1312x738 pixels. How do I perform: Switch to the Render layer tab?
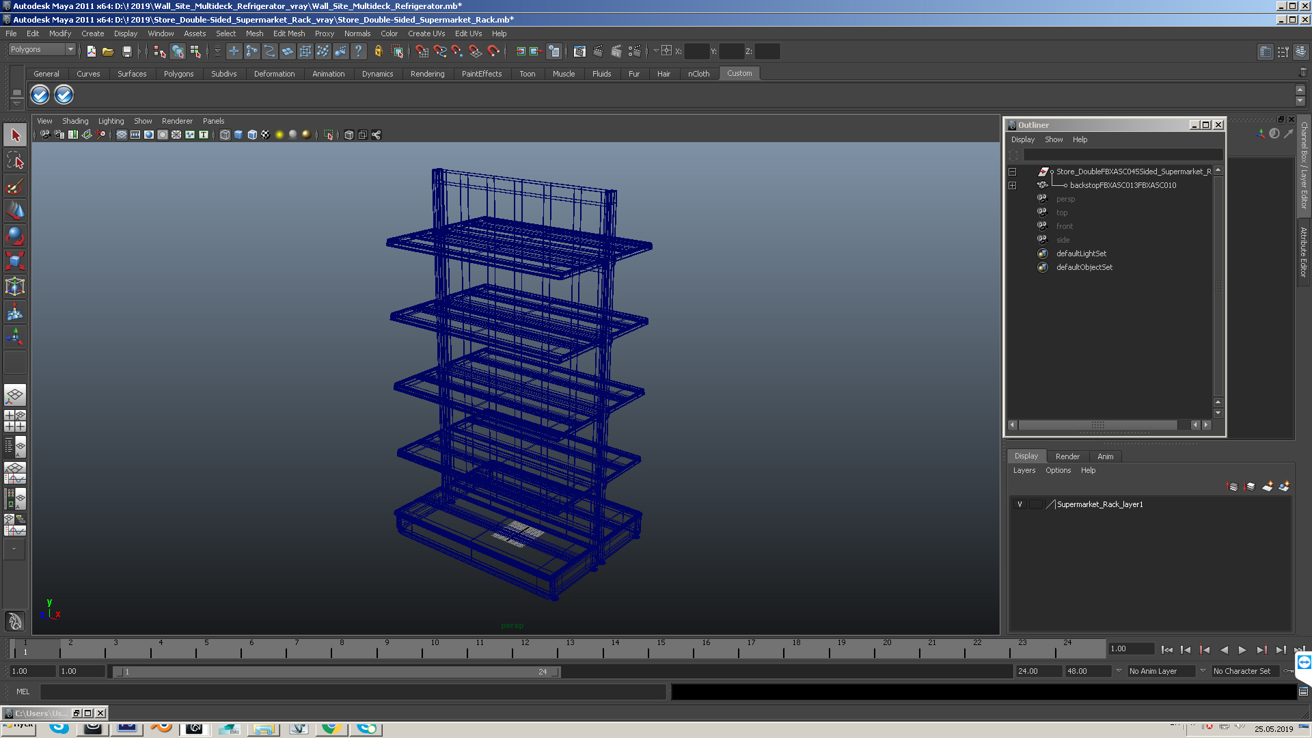[1067, 456]
